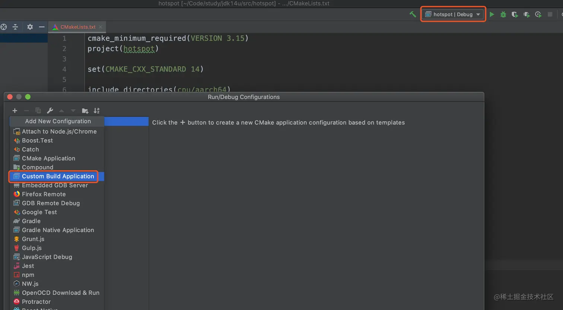
Task: Click the wrench Edit Templates icon
Action: [50, 111]
